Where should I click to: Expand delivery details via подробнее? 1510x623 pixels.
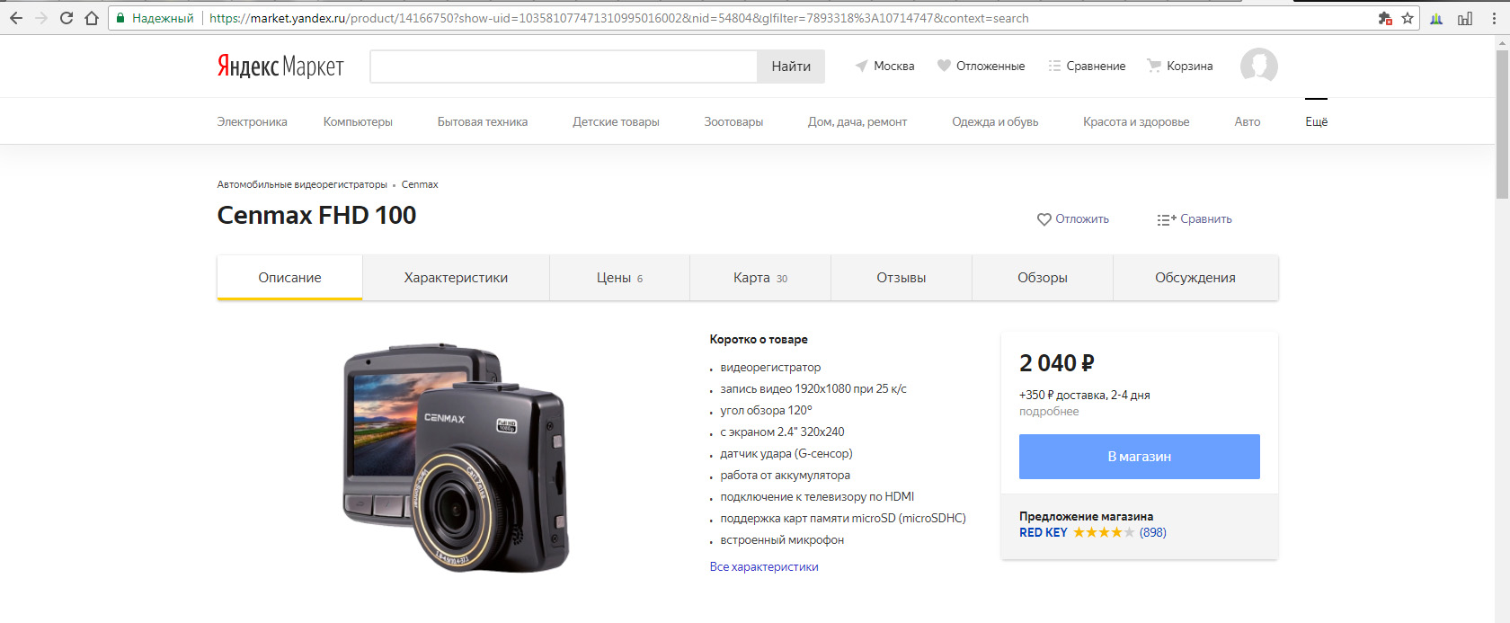pos(1049,412)
